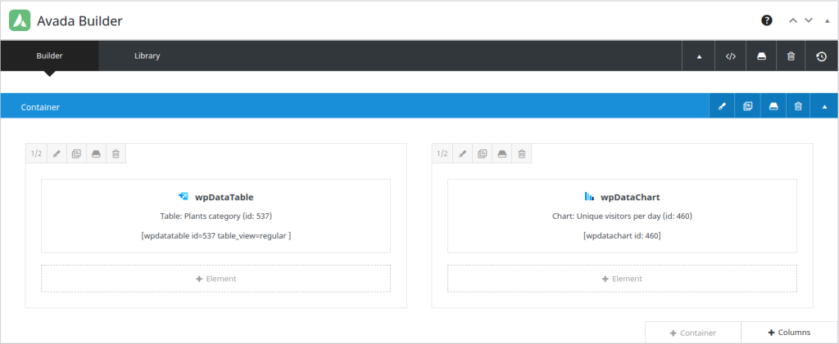Open the builder history clock icon
Viewport: 839px width, 344px height.
[x=821, y=56]
